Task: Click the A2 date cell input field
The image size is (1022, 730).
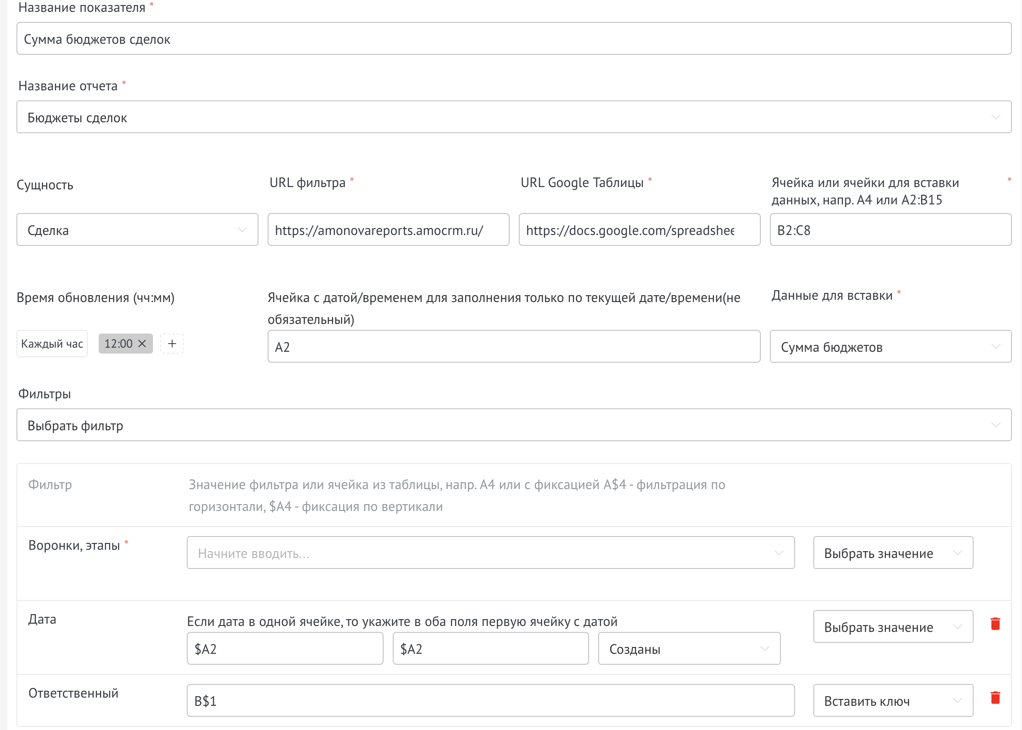Action: [x=514, y=347]
